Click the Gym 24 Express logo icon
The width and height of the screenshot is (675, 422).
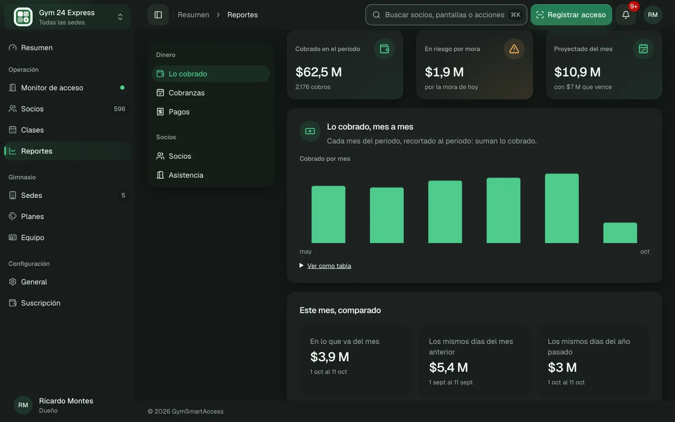tap(23, 17)
